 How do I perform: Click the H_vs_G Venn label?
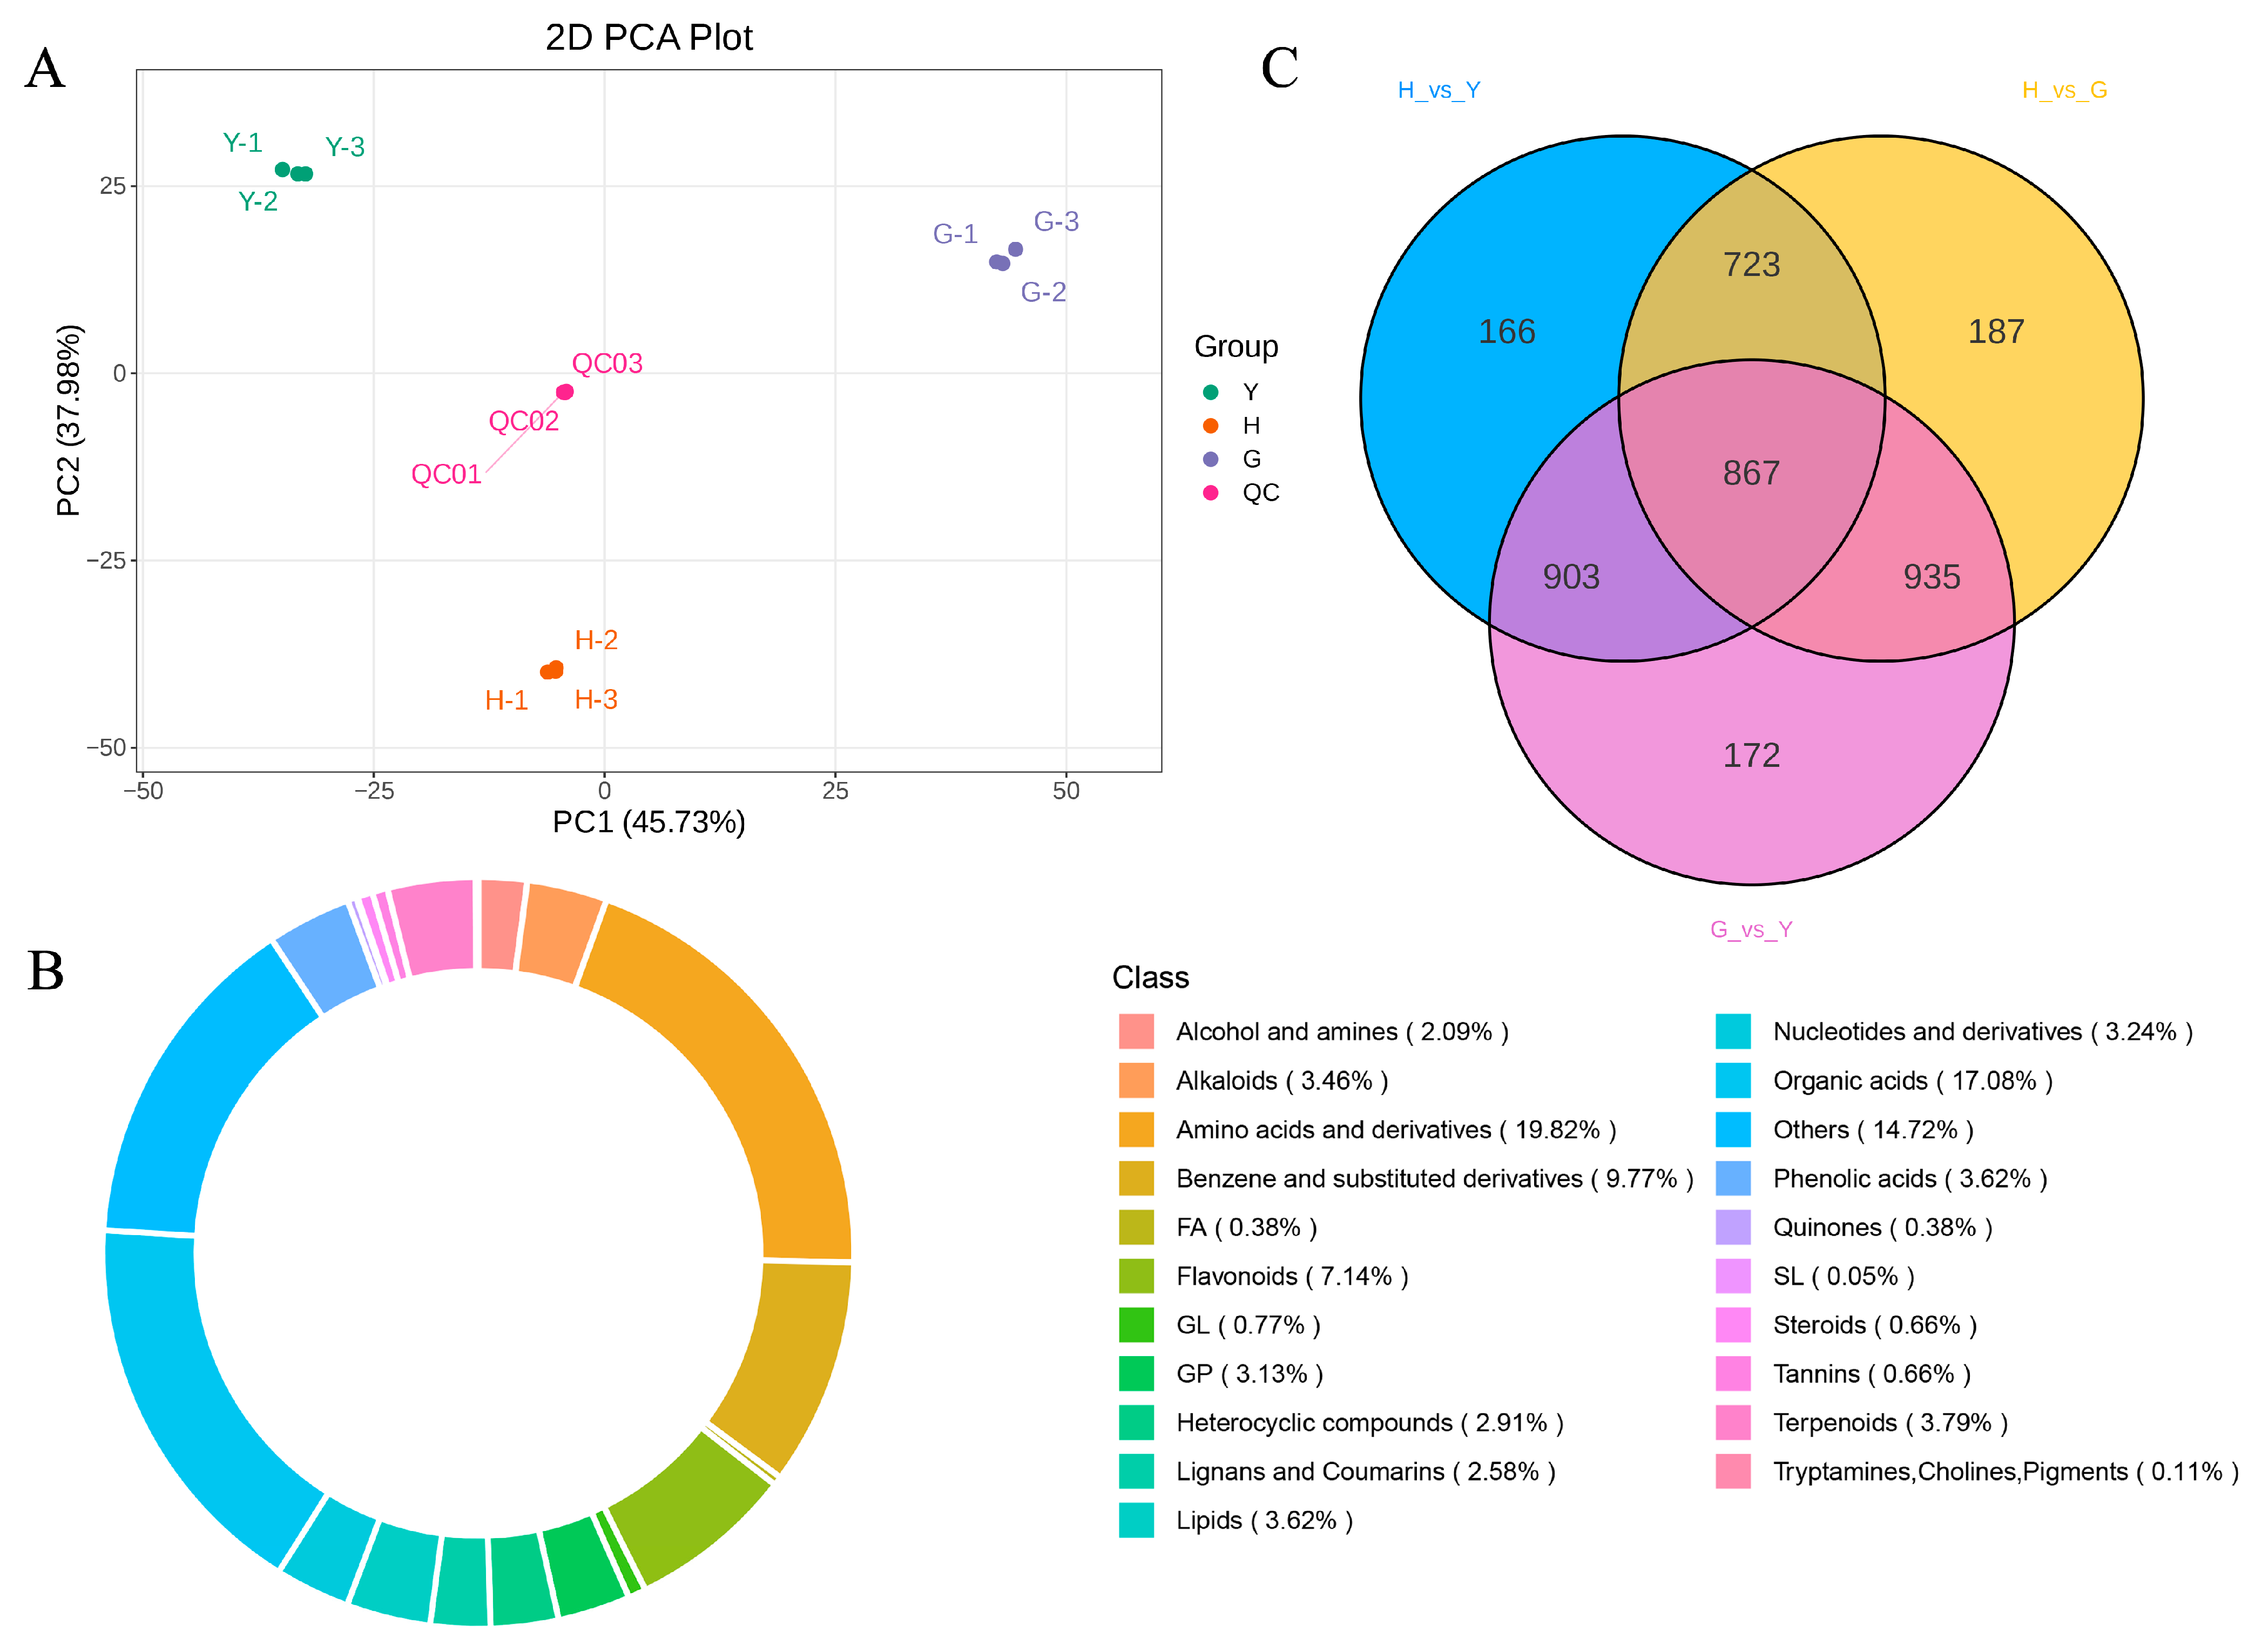coord(2064,90)
